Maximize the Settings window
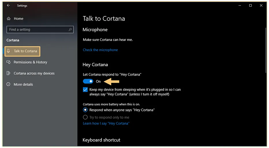 (251, 5)
